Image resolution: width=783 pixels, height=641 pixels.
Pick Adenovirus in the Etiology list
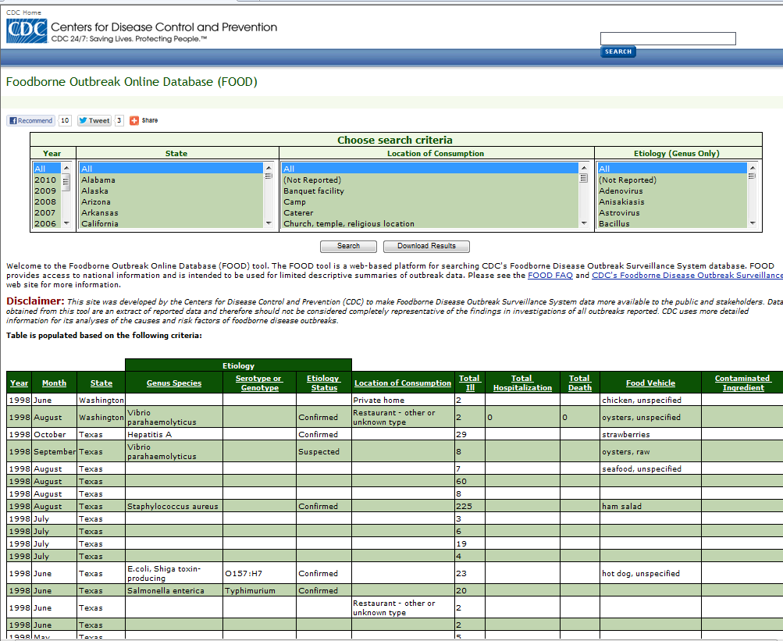pyautogui.click(x=621, y=191)
